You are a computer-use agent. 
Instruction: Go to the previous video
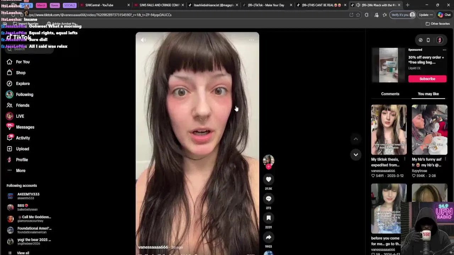(356, 139)
